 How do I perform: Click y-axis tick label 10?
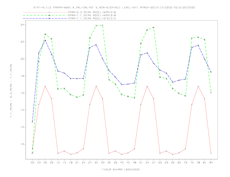pyautogui.click(x=22, y=144)
